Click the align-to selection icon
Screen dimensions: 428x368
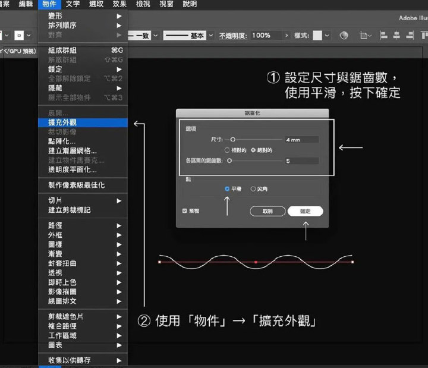tap(365, 36)
